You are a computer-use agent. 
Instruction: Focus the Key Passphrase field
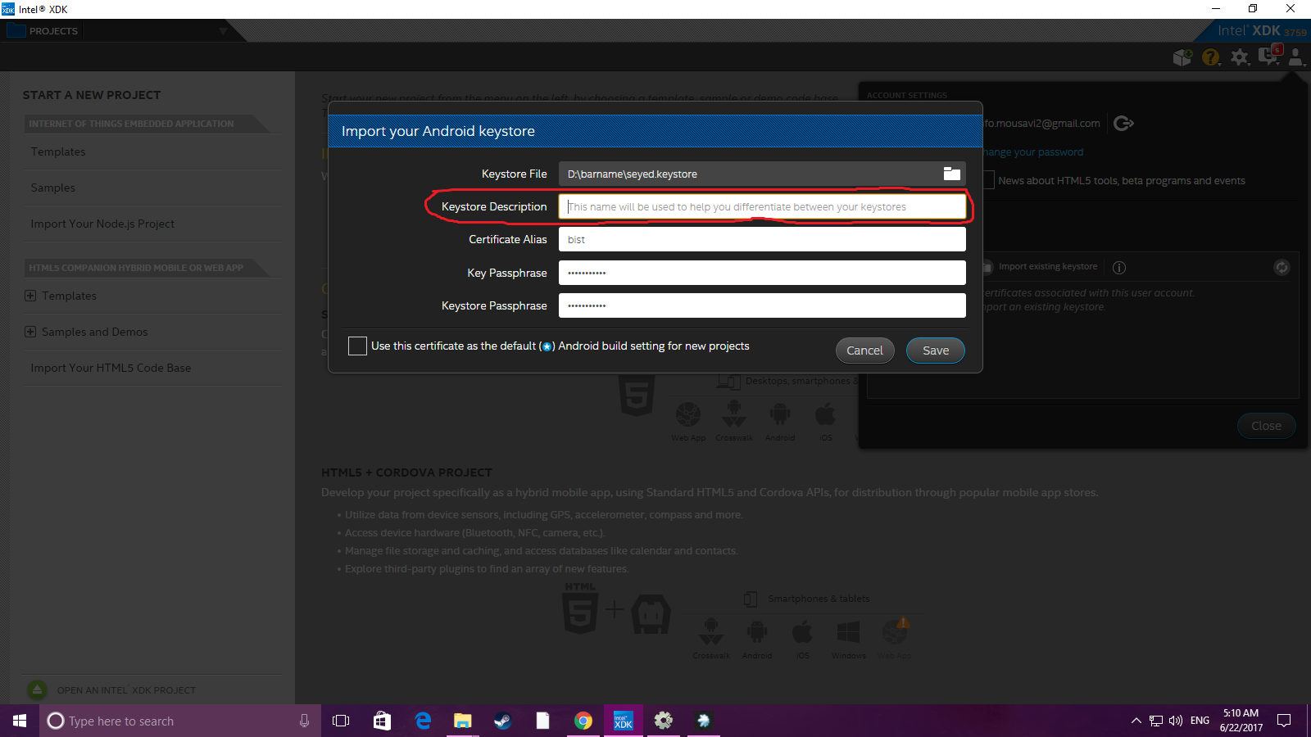pyautogui.click(x=762, y=273)
